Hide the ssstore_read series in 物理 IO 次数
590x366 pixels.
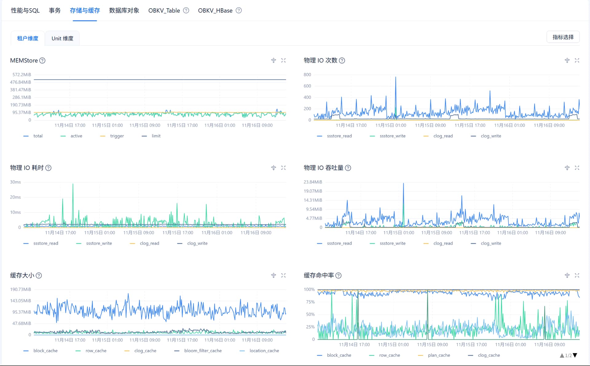339,136
